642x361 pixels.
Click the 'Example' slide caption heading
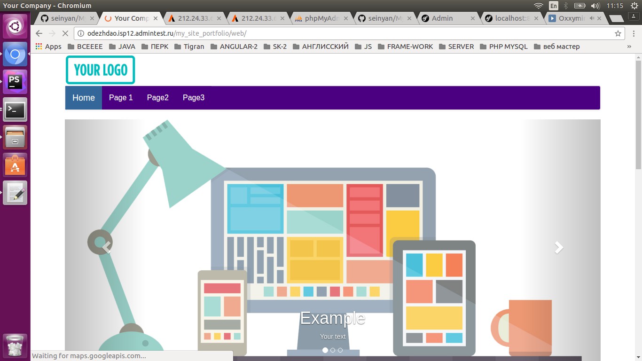(x=333, y=318)
